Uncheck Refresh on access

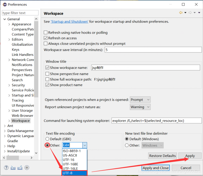(x=45, y=38)
